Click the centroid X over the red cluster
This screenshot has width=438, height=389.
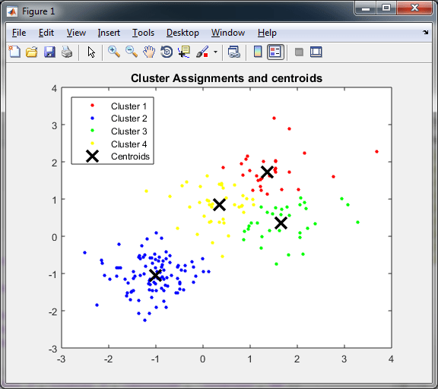click(267, 172)
